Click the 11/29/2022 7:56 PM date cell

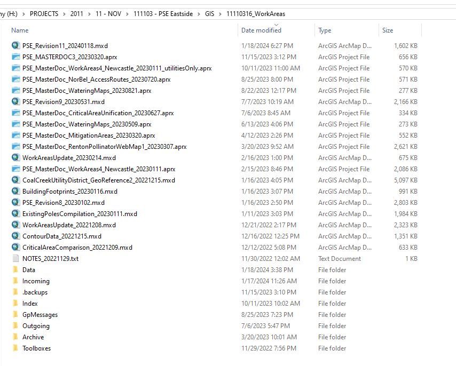[269, 348]
